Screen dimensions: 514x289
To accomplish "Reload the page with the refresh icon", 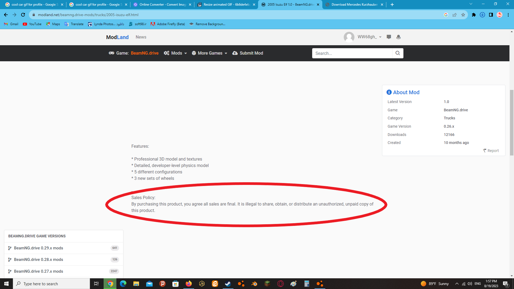I will 23,15.
